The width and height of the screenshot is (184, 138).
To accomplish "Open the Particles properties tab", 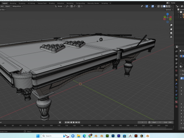I will point(176,87).
